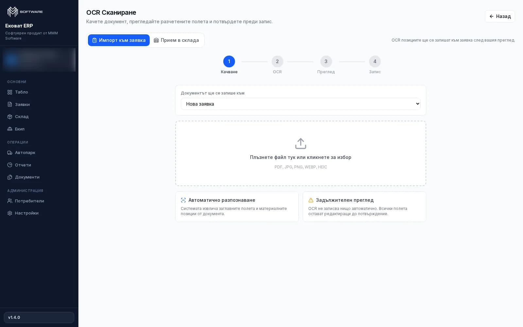This screenshot has width=523, height=327.
Task: Click the back arrow icon beside Назад
Action: point(491,16)
